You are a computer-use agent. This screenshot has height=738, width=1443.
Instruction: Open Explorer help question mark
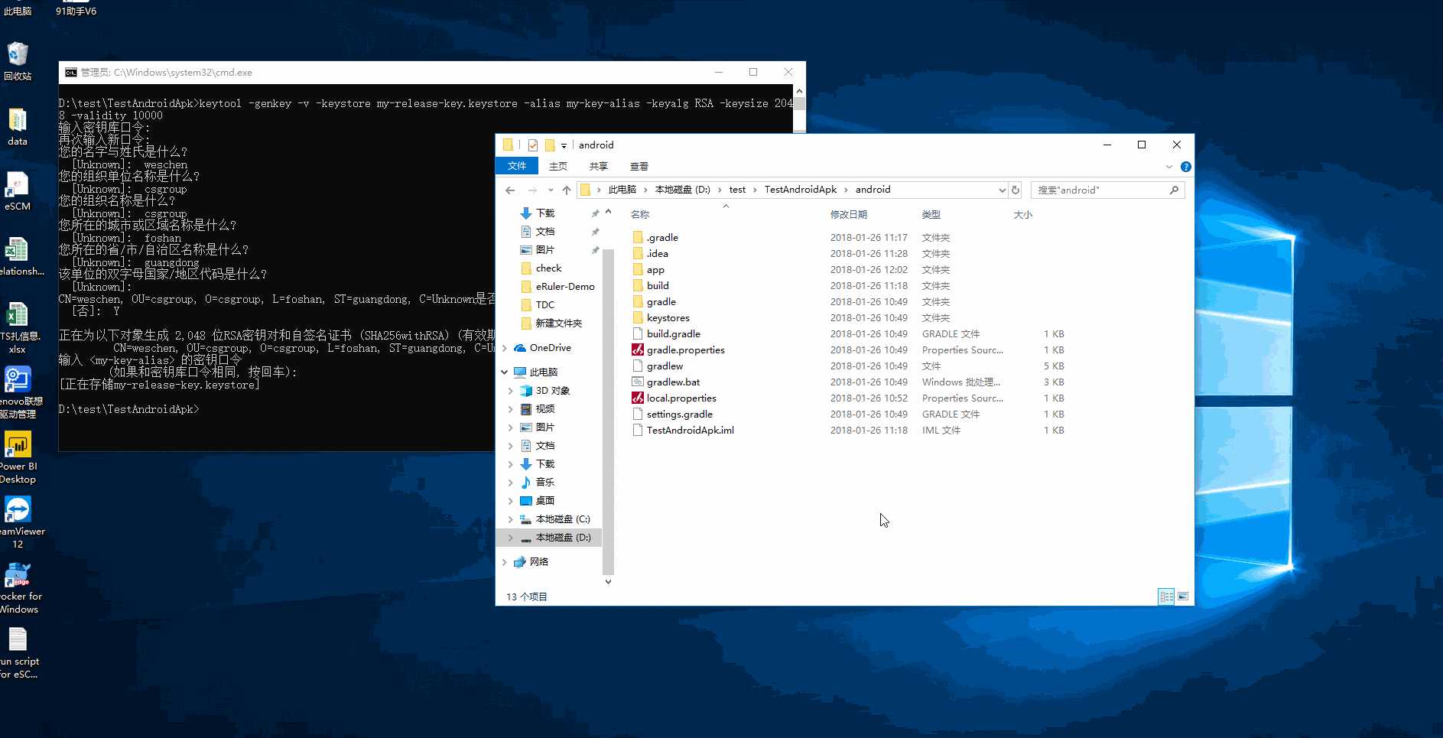[x=1185, y=167]
